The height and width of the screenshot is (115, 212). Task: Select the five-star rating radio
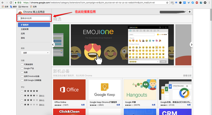[x=22, y=91]
